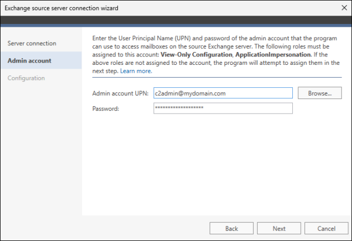Click the 'ApplicationImpersonation' role text
Viewport: 352px width, 241px height.
pos(273,55)
